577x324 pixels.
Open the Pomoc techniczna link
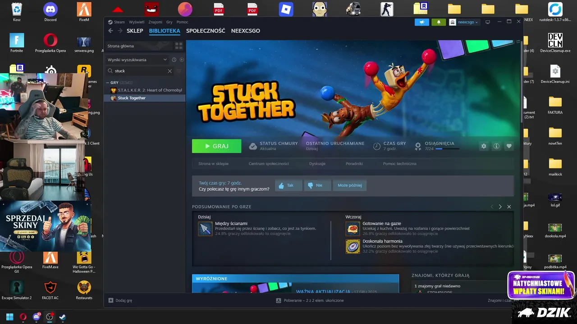tap(400, 164)
